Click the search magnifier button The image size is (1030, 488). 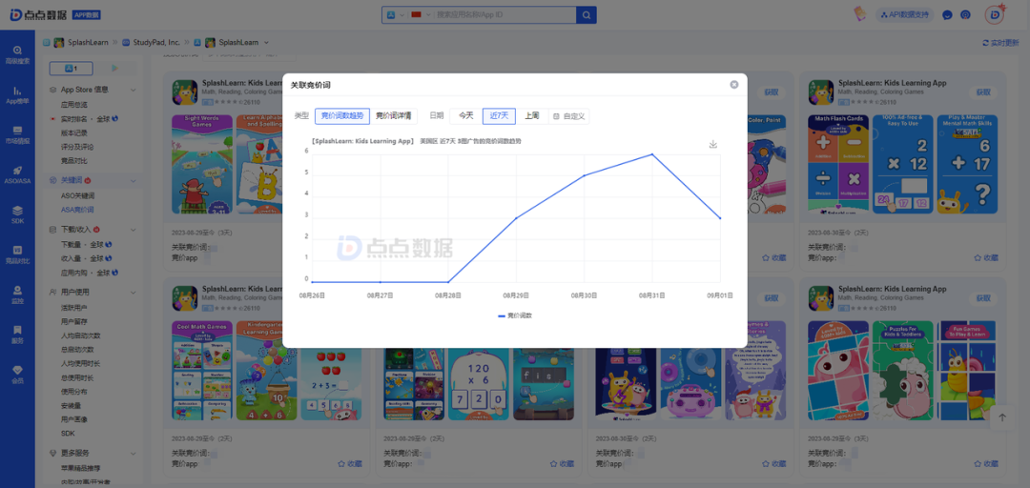coord(586,15)
